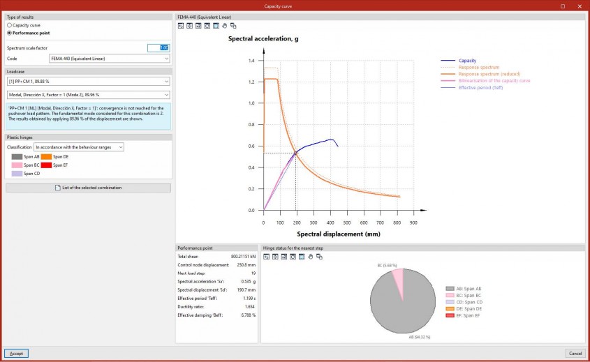Click Spectral displacement 'Sd' value 190.7 mm

click(x=246, y=290)
